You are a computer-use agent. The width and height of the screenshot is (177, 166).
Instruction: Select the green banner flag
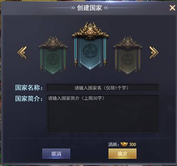pyautogui.click(x=53, y=55)
